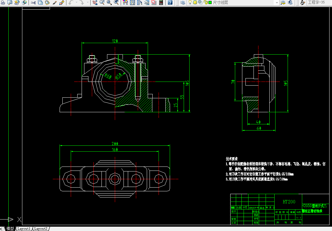Toggle layer on/off lightbulb icon

point(190,2)
